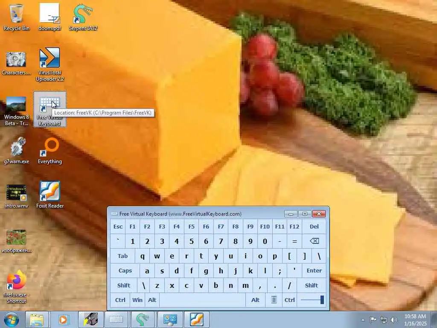Launch Serpent IA32 desktop shortcut
Screen dimensions: 437x328
(x=83, y=17)
